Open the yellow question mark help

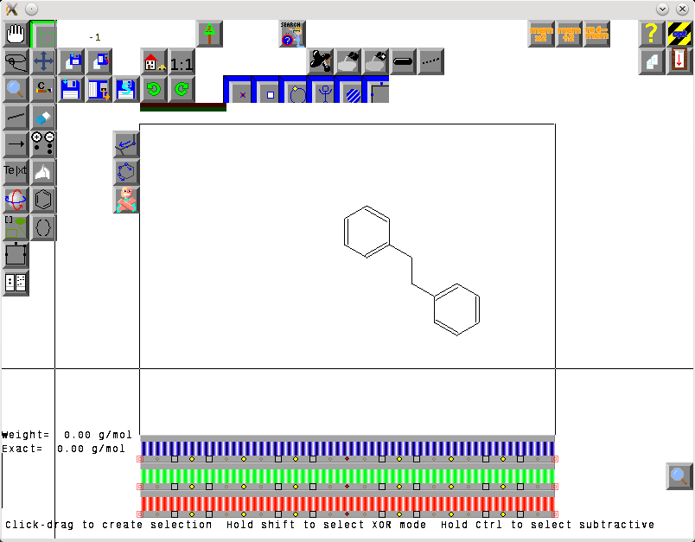652,34
